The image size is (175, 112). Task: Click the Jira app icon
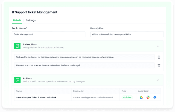pyautogui.click(x=155, y=97)
